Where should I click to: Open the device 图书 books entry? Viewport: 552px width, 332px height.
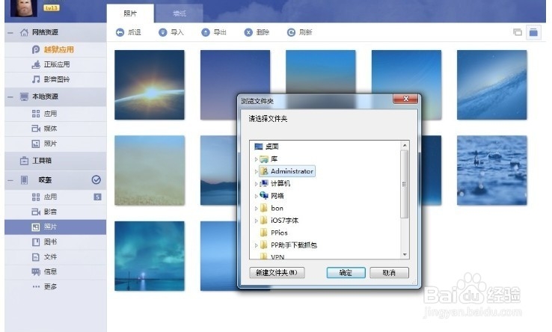pos(55,242)
